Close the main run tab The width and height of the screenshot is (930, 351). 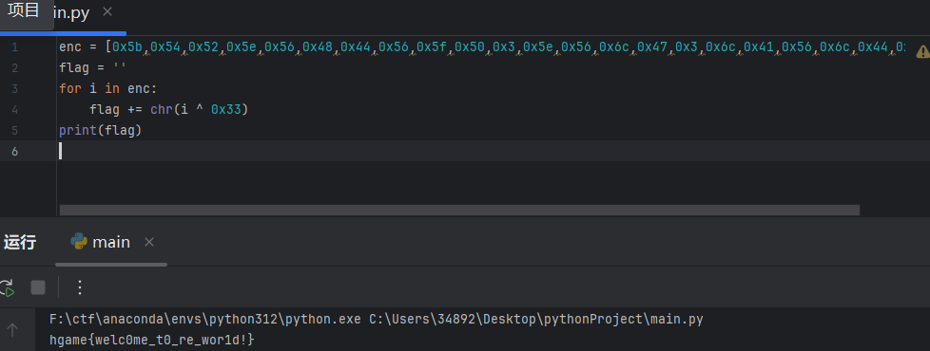click(x=149, y=242)
